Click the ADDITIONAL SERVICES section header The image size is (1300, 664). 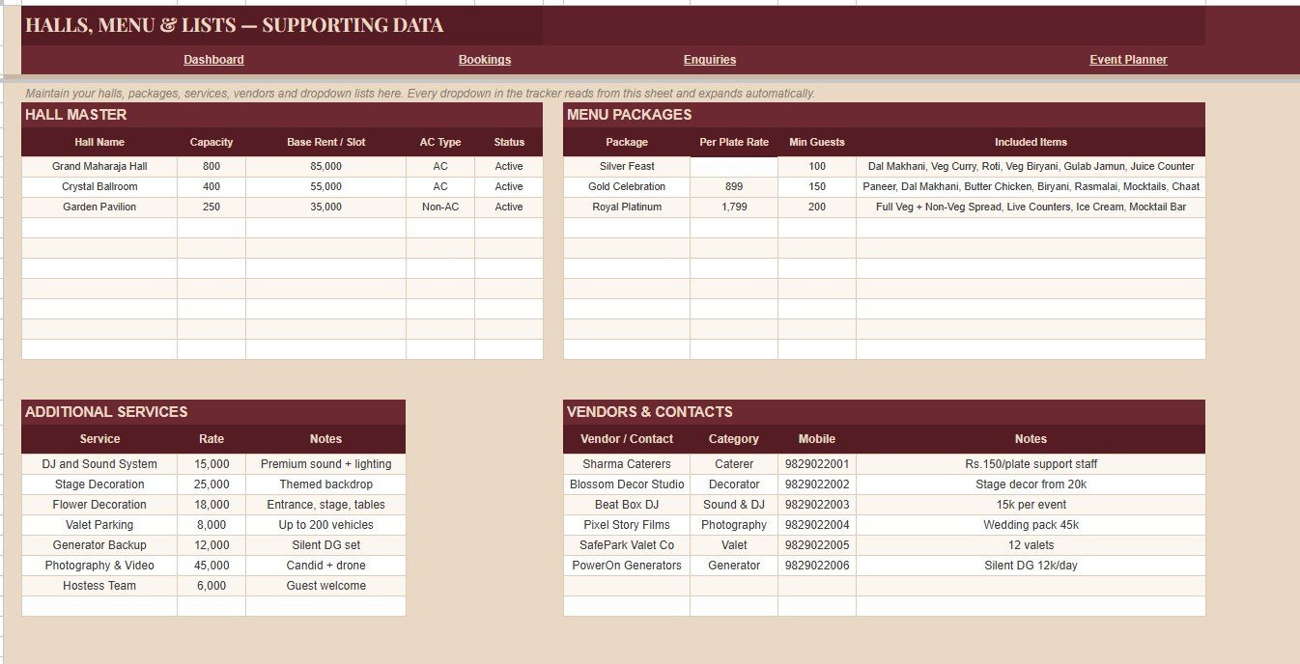(x=213, y=412)
